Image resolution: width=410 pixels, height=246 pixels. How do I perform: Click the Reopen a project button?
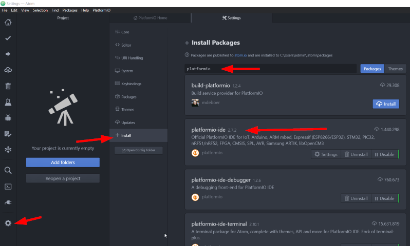coord(63,178)
